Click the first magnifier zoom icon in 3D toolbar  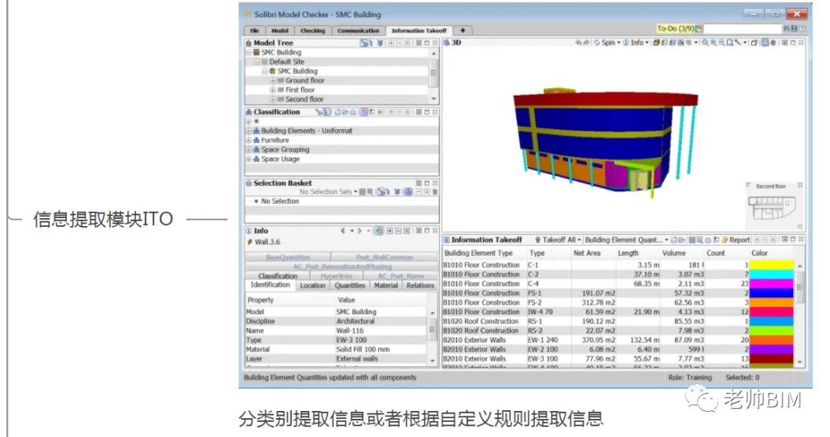[706, 43]
